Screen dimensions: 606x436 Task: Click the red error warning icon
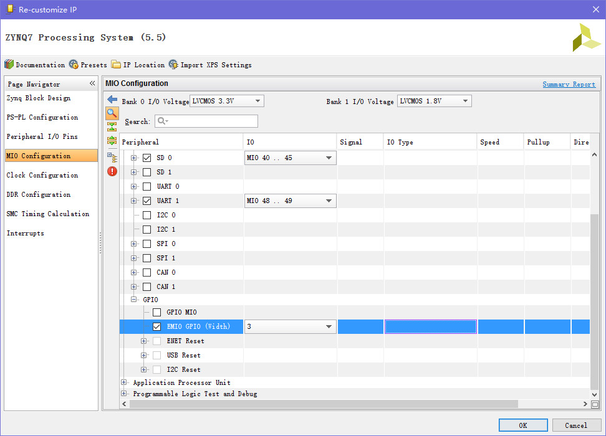pos(112,171)
